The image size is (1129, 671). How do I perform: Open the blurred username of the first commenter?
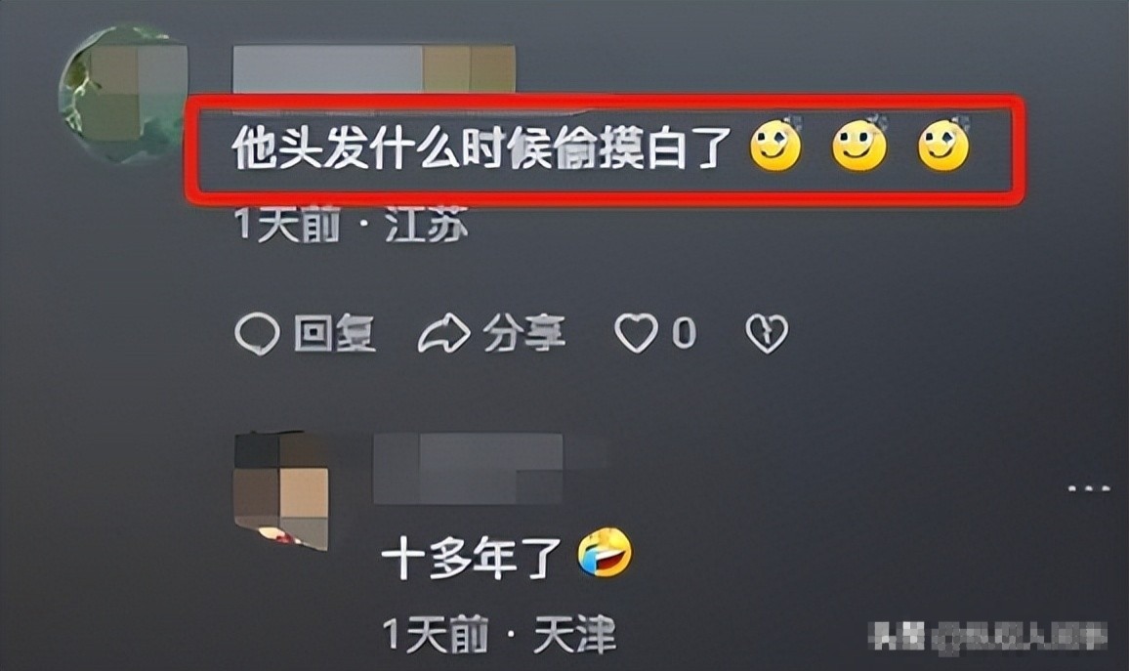(x=374, y=69)
